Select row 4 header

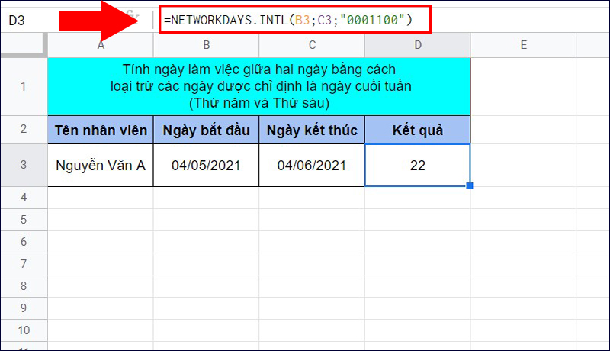24,198
